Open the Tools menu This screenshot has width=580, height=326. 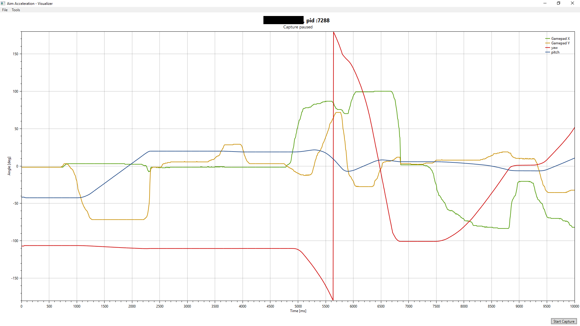click(16, 10)
